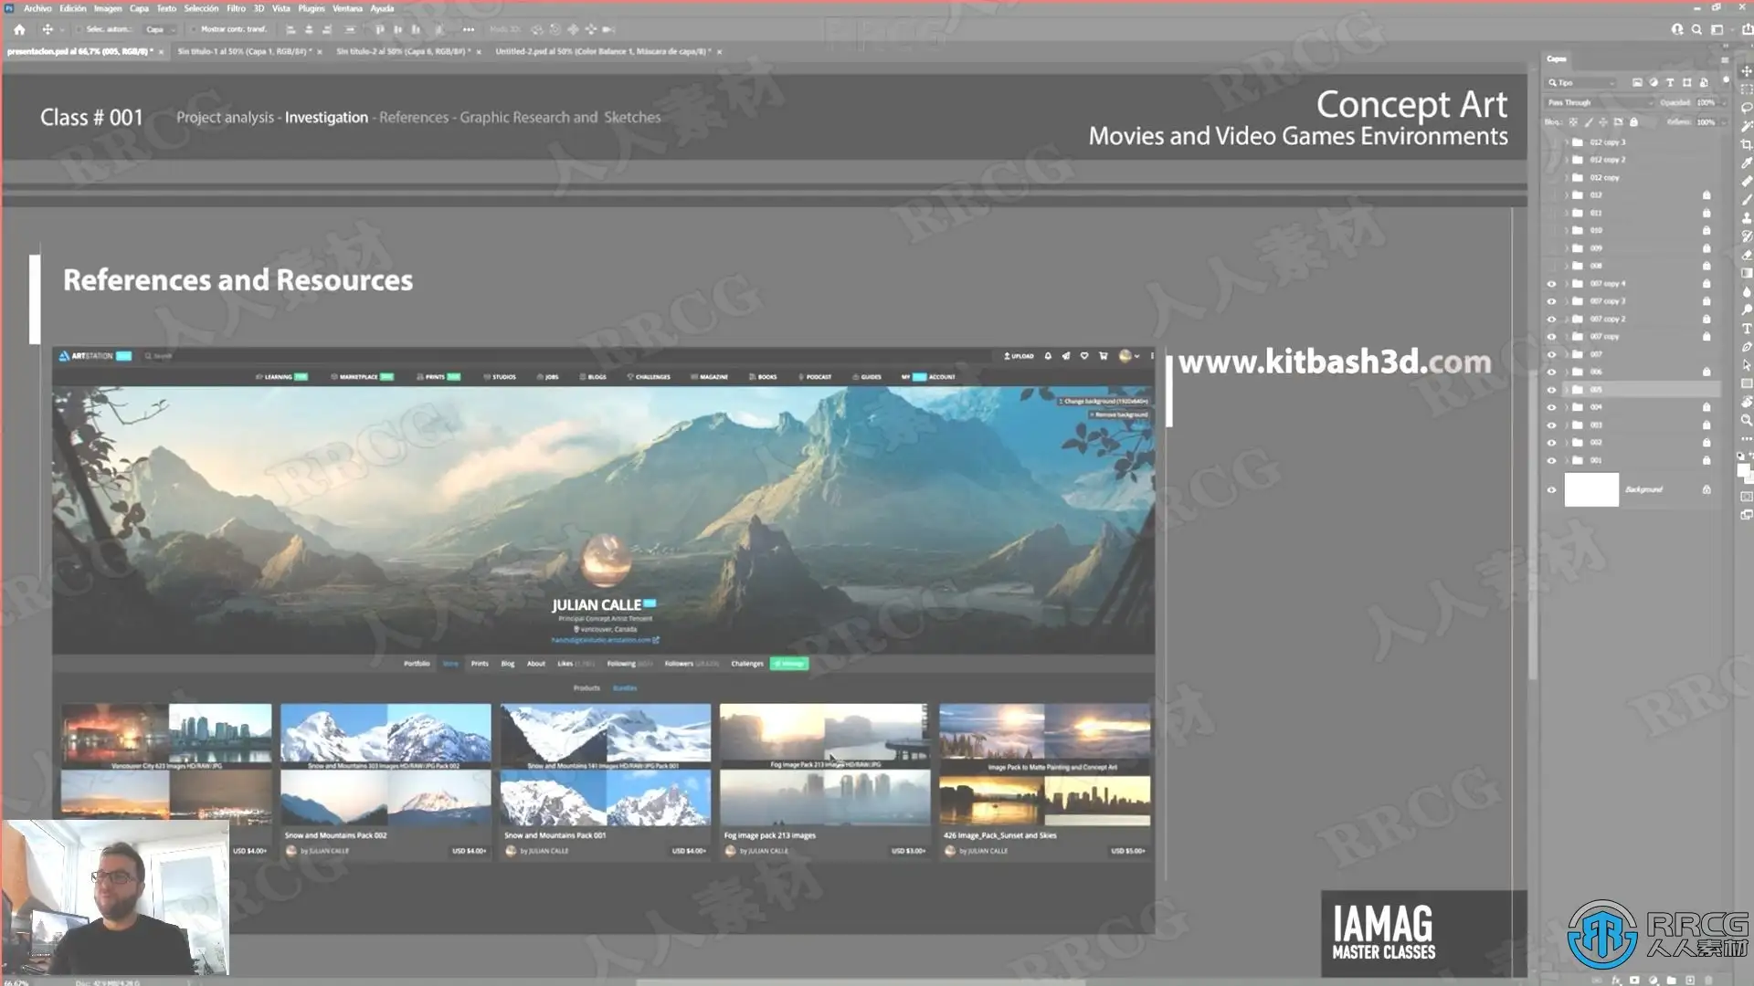Image resolution: width=1754 pixels, height=986 pixels.
Task: Select the Rectangle shape tool
Action: point(1747,383)
